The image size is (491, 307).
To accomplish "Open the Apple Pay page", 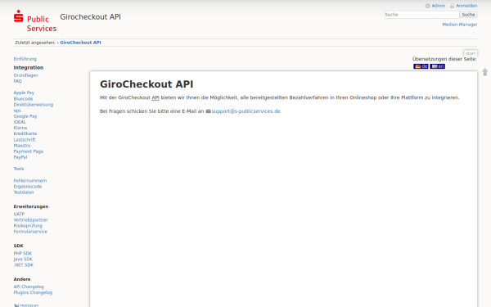I will coord(24,93).
